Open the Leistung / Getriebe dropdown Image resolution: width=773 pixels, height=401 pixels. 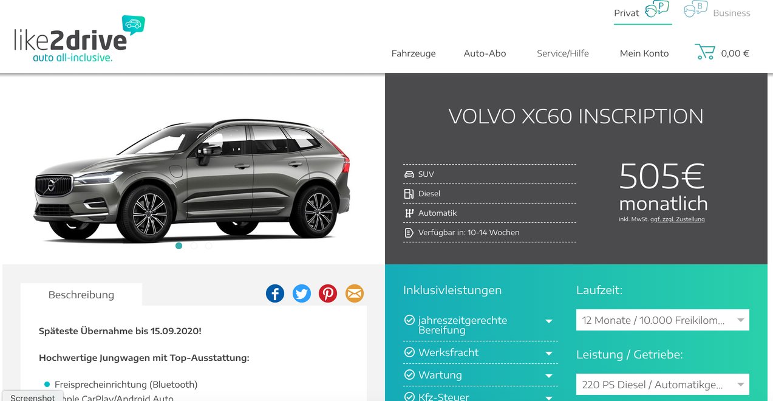662,385
